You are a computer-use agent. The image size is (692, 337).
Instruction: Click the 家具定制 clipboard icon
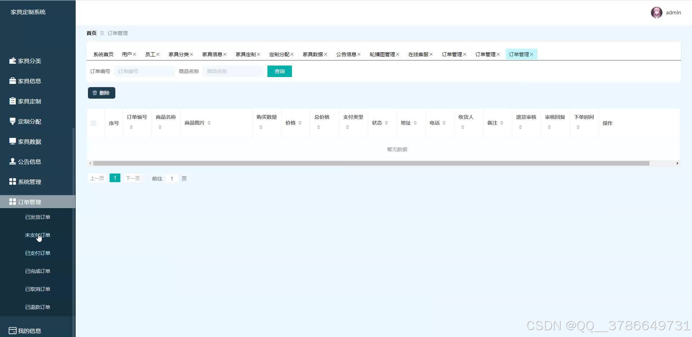point(13,101)
